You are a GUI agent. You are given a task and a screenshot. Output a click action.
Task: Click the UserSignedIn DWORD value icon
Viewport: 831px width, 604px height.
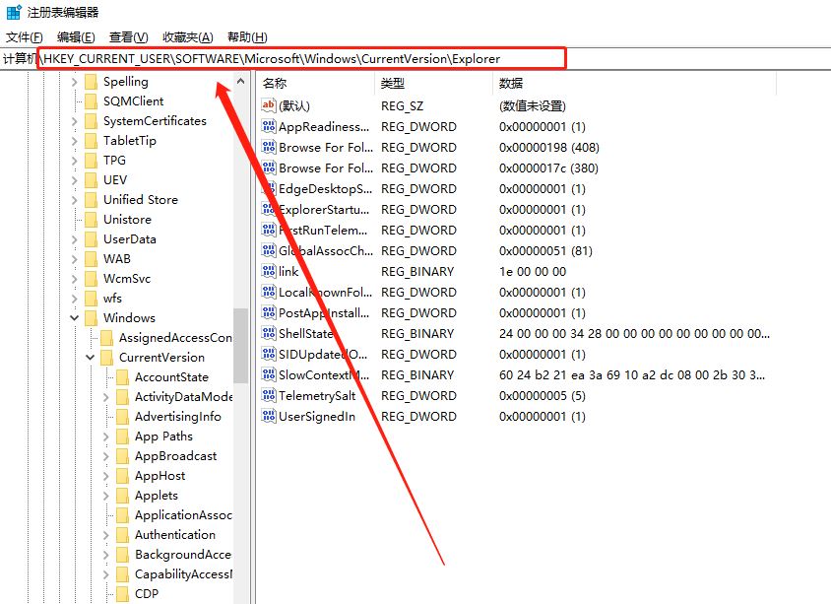point(269,417)
